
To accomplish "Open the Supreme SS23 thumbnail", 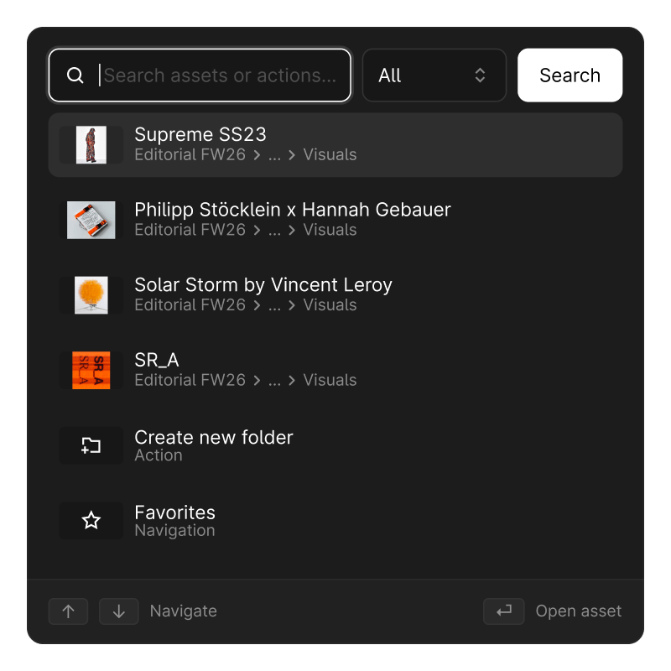I will (x=91, y=144).
